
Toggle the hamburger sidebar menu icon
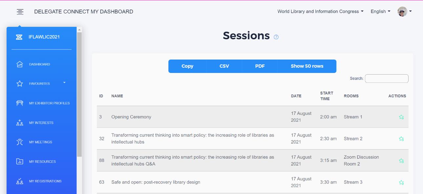tap(20, 12)
